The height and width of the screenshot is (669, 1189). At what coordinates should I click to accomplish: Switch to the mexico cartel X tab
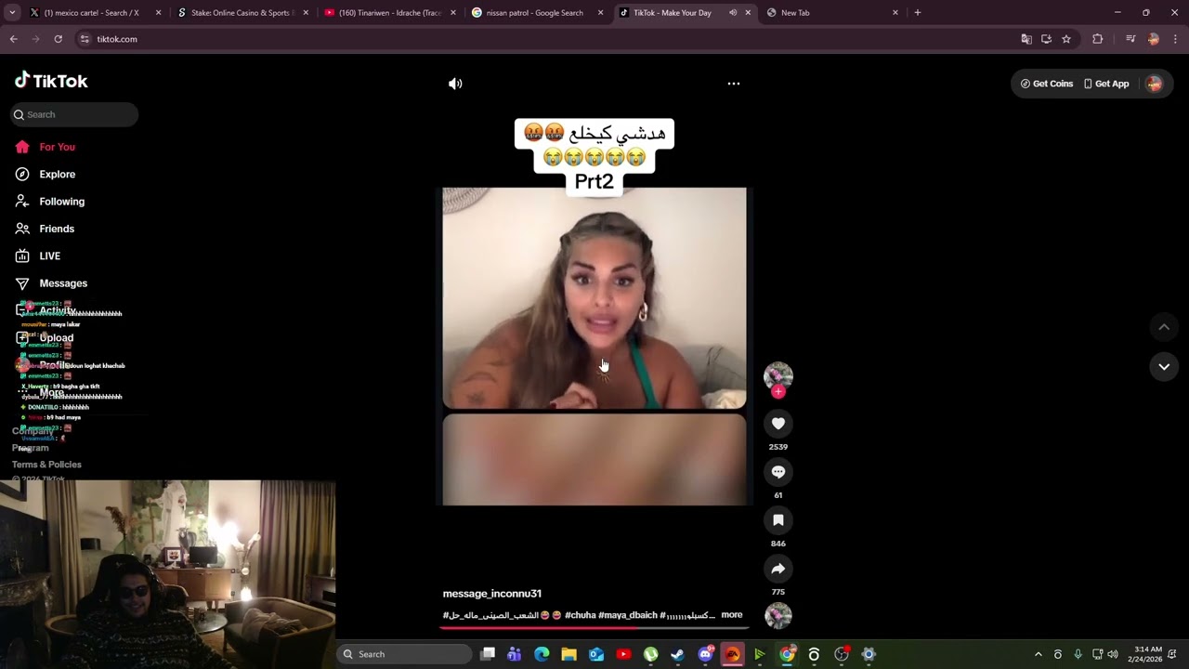pyautogui.click(x=91, y=13)
